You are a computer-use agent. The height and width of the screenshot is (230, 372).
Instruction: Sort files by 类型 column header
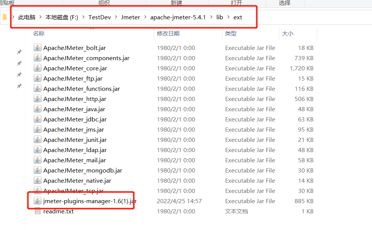[231, 33]
